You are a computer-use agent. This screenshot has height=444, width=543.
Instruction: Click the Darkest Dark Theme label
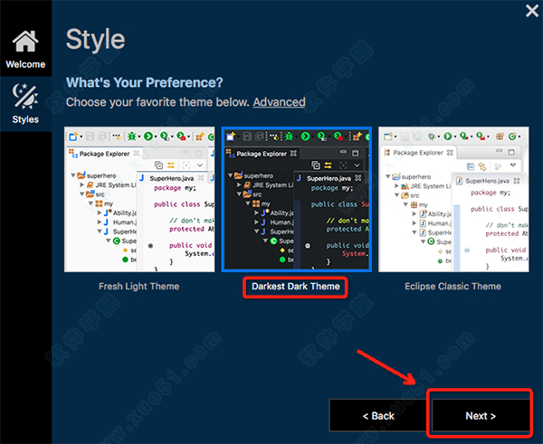[295, 287]
